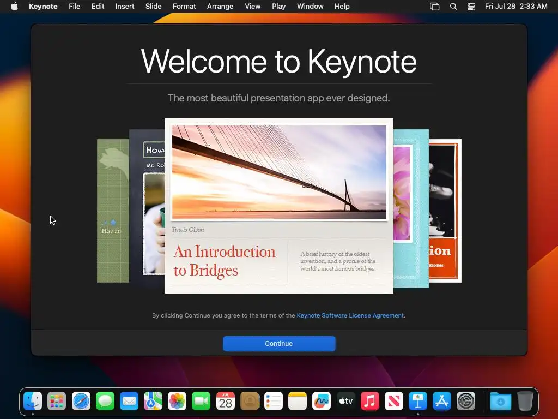Open System Settings from the Dock
This screenshot has width=558, height=419.
click(x=466, y=401)
